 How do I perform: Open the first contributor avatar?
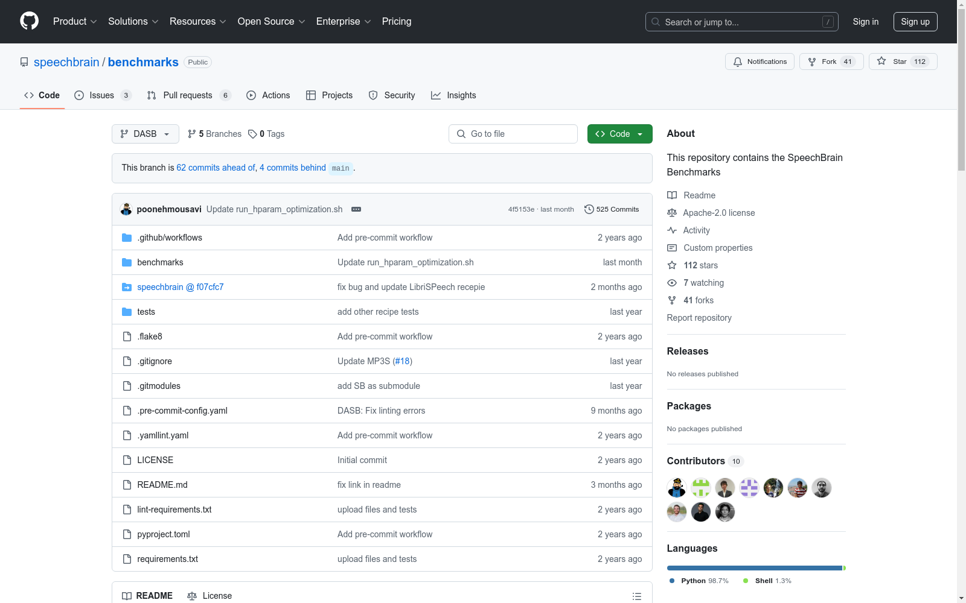(677, 488)
